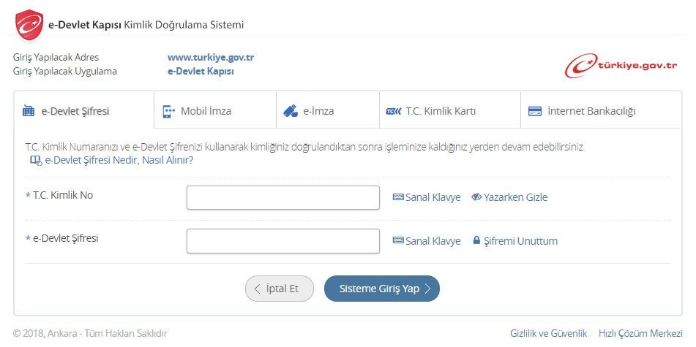Toggle Yazarken Gizle to hide typing
Screen dimensions: 696x347
509,197
